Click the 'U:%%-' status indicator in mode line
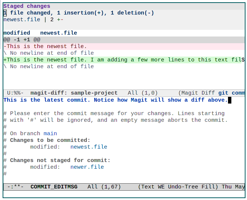Viewport: 247px width, 200px height. tap(15, 93)
